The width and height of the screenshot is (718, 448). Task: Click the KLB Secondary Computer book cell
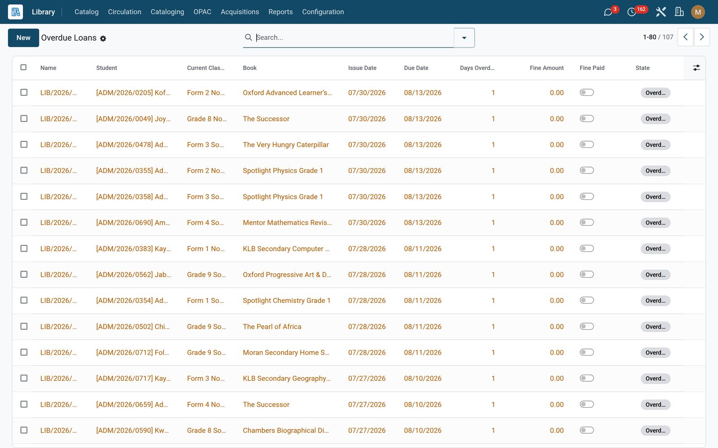point(286,249)
